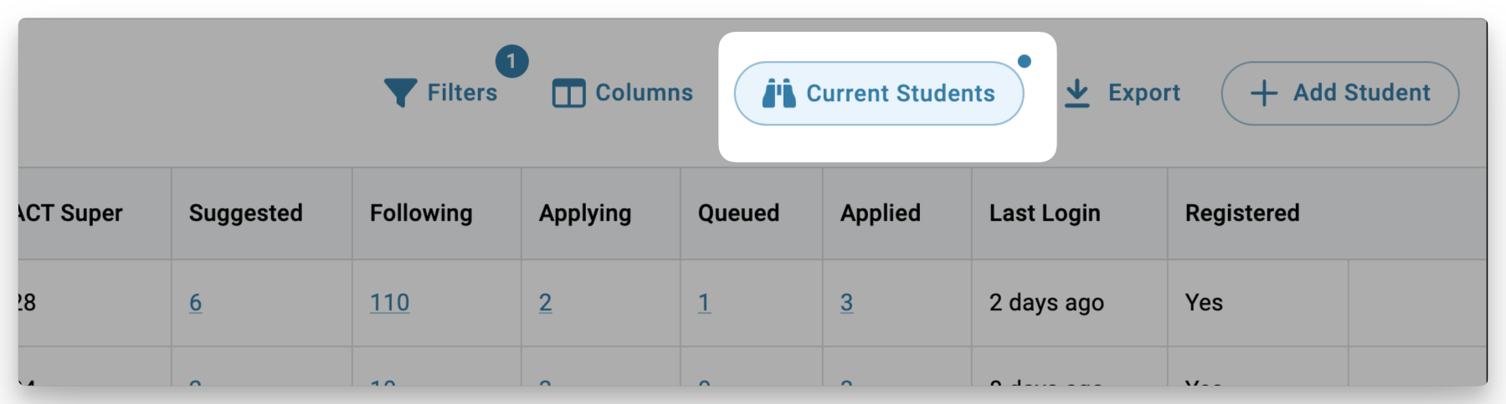Click the Export download arrow icon
Image resolution: width=1506 pixels, height=404 pixels.
[1077, 93]
